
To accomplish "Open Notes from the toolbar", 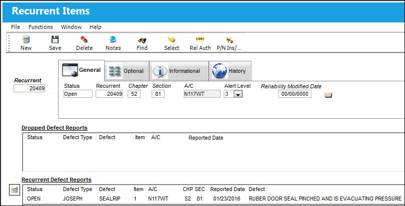I will [x=113, y=40].
